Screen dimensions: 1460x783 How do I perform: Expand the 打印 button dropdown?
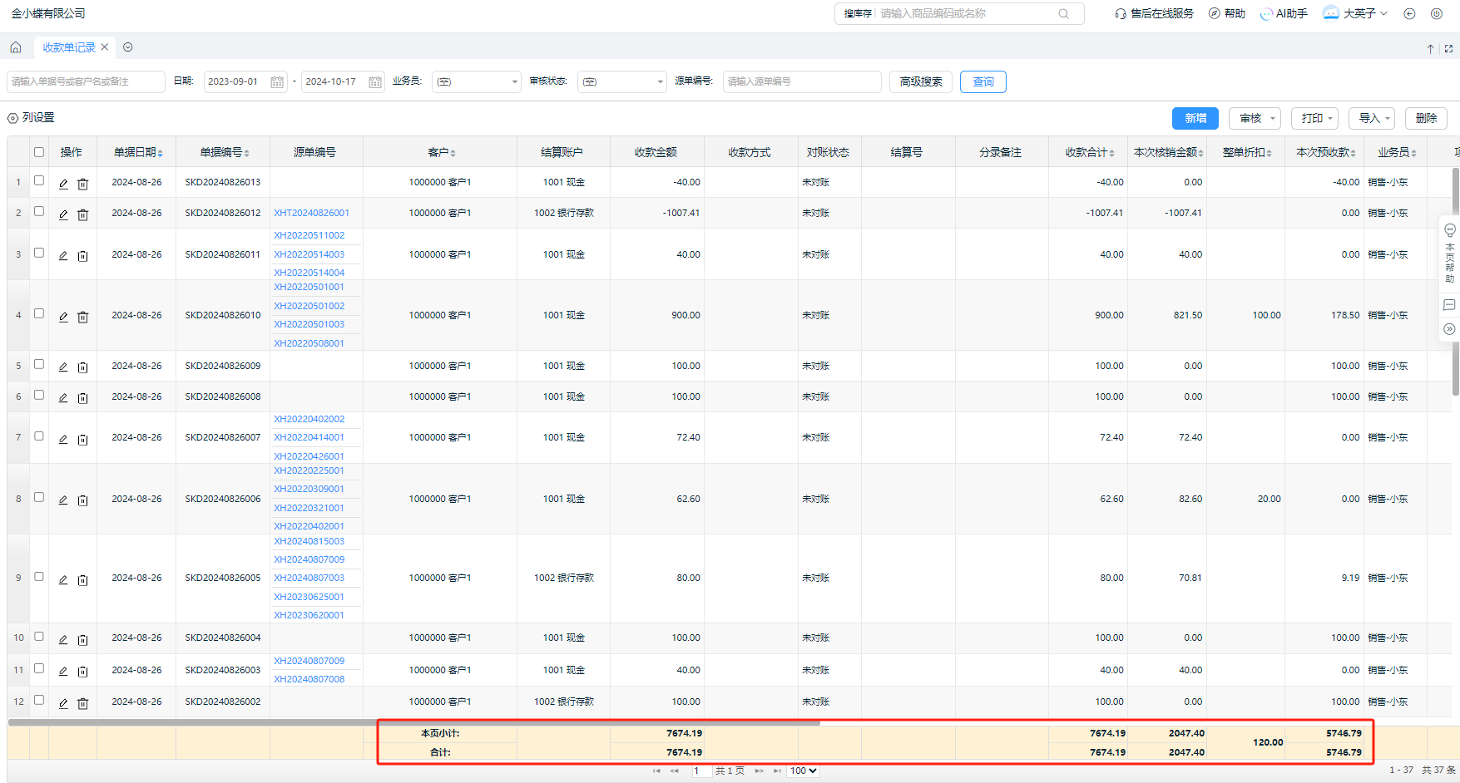click(x=1330, y=119)
